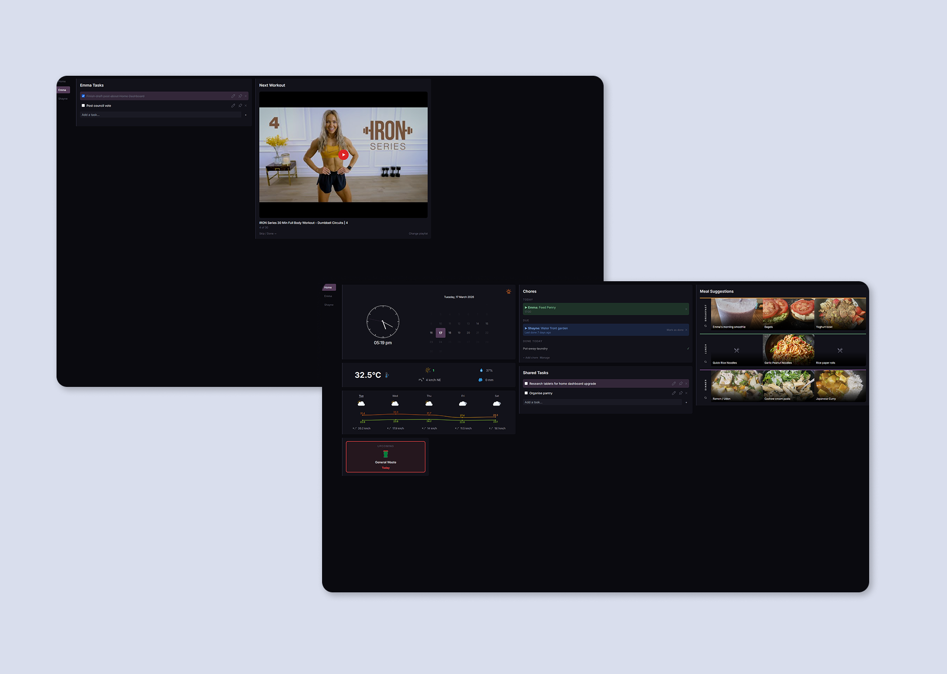Open the Home tab in the sidebar
Screen dimensions: 947x674
tap(328, 287)
